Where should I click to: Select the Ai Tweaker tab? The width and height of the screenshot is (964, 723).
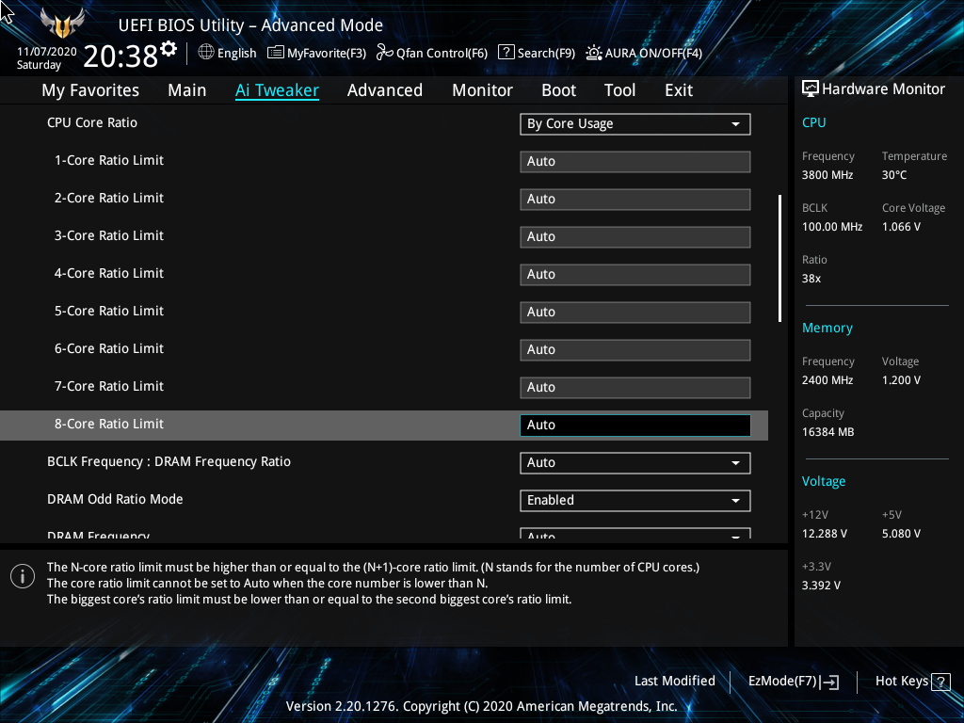click(277, 90)
